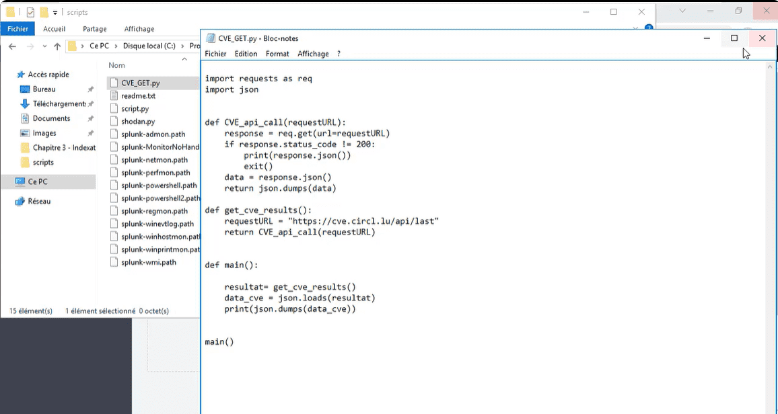Click Disque local (C:) breadcrumb
This screenshot has width=778, height=414.
pyautogui.click(x=149, y=46)
